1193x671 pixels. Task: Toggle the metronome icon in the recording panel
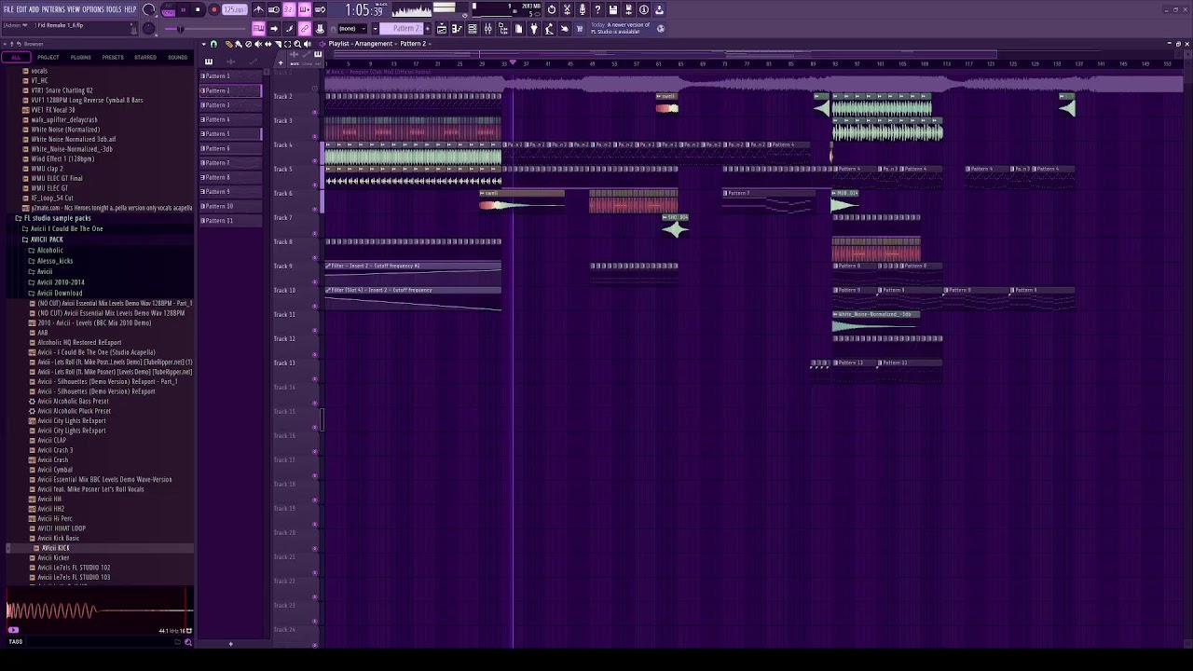click(x=258, y=9)
